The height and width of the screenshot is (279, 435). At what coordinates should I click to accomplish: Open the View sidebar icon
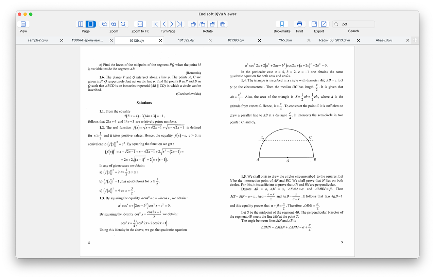click(23, 24)
